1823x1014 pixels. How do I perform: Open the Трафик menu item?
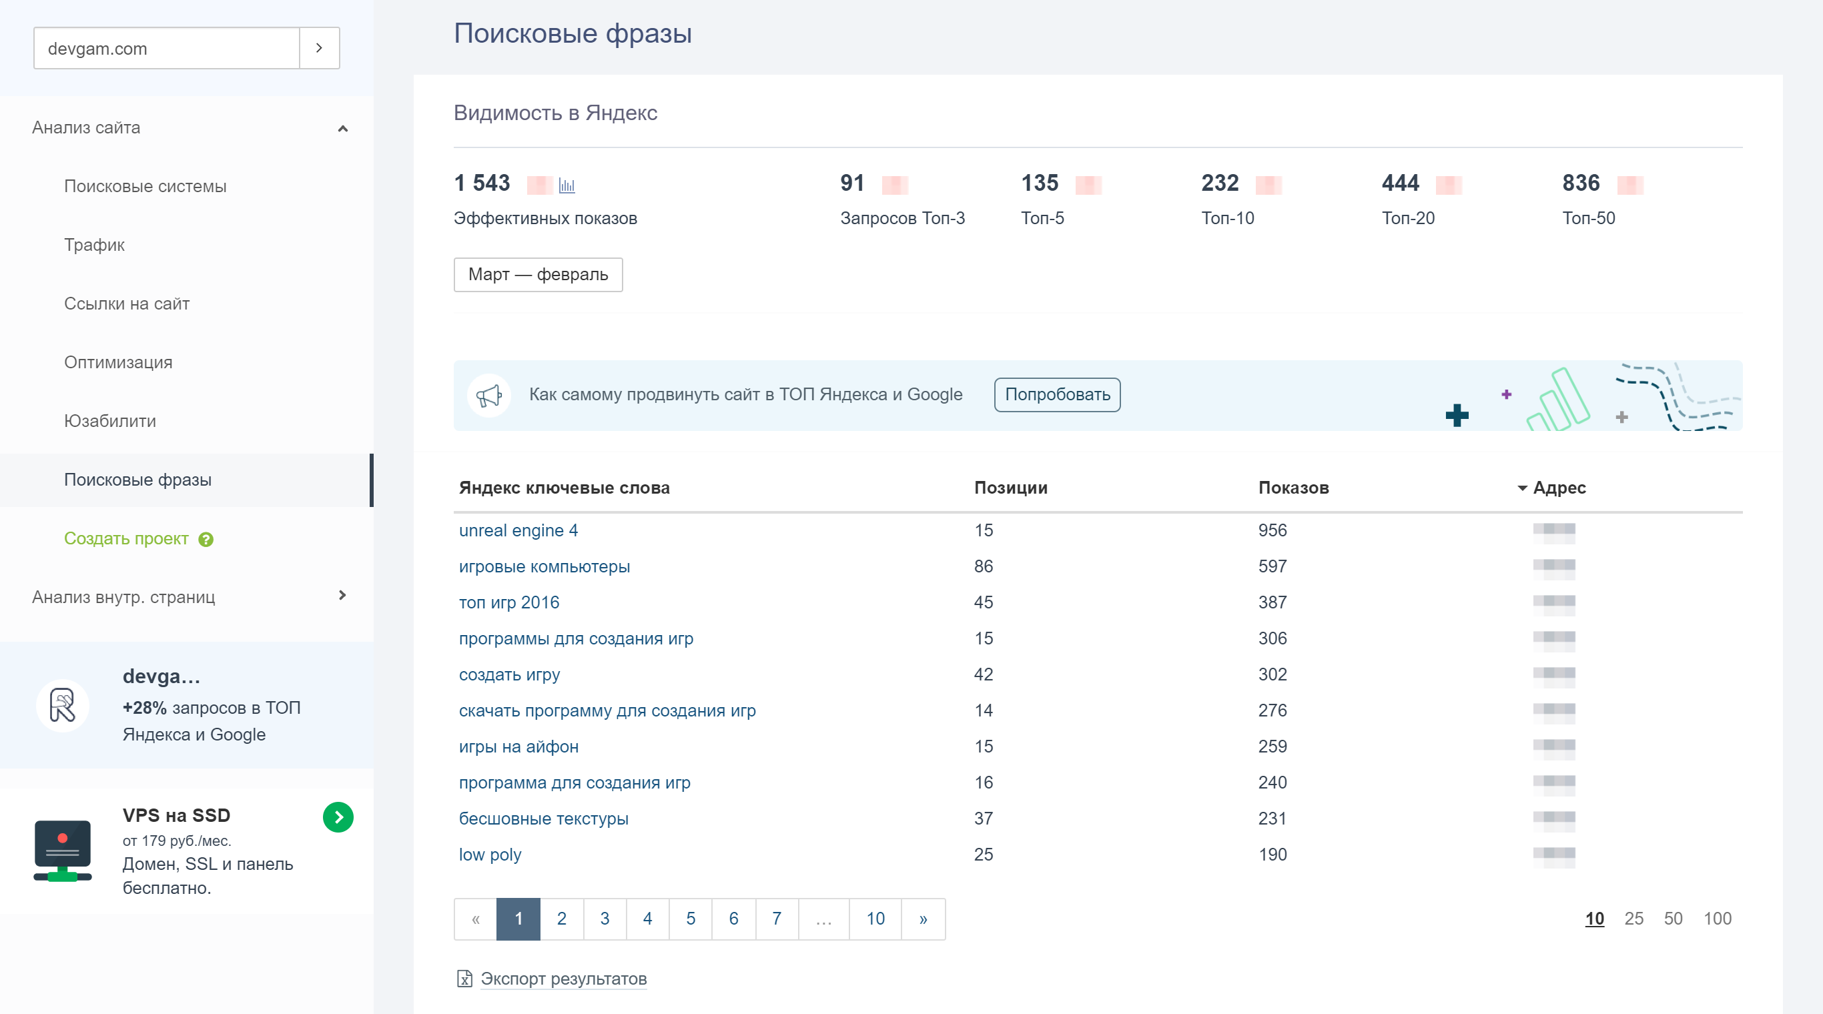94,245
